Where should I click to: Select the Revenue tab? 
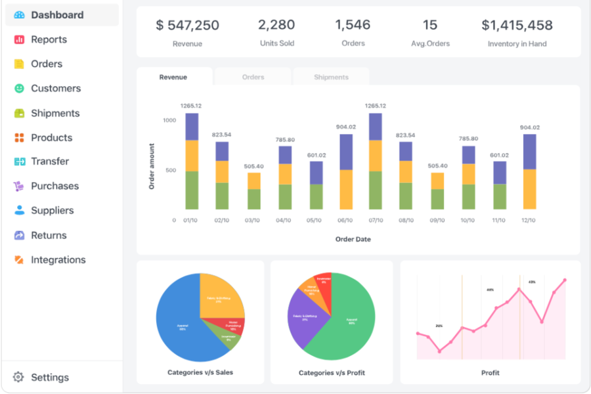coord(173,76)
